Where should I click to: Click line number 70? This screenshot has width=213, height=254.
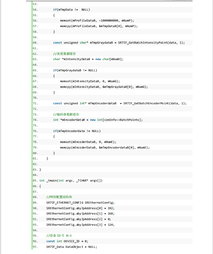(35, 98)
